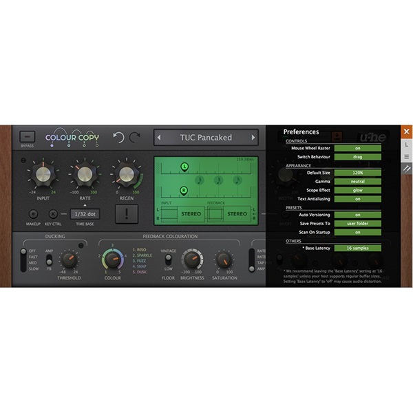Select the R delay marker in display
Screen dimensions: 413x413
coord(184,191)
